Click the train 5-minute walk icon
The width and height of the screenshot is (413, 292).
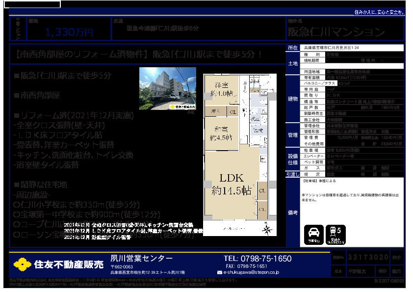coord(336,235)
